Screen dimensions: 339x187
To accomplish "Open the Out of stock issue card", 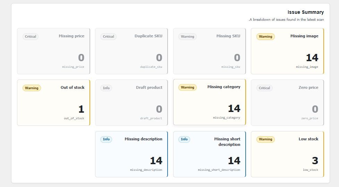I will [54, 103].
